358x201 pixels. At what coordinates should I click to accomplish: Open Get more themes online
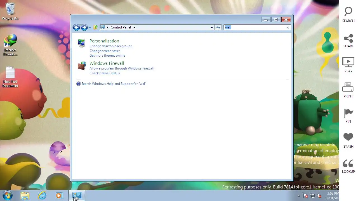coord(107,56)
